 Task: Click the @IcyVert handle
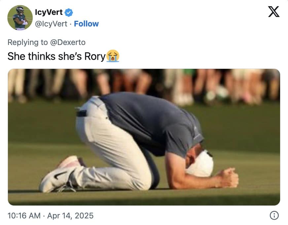(52, 24)
